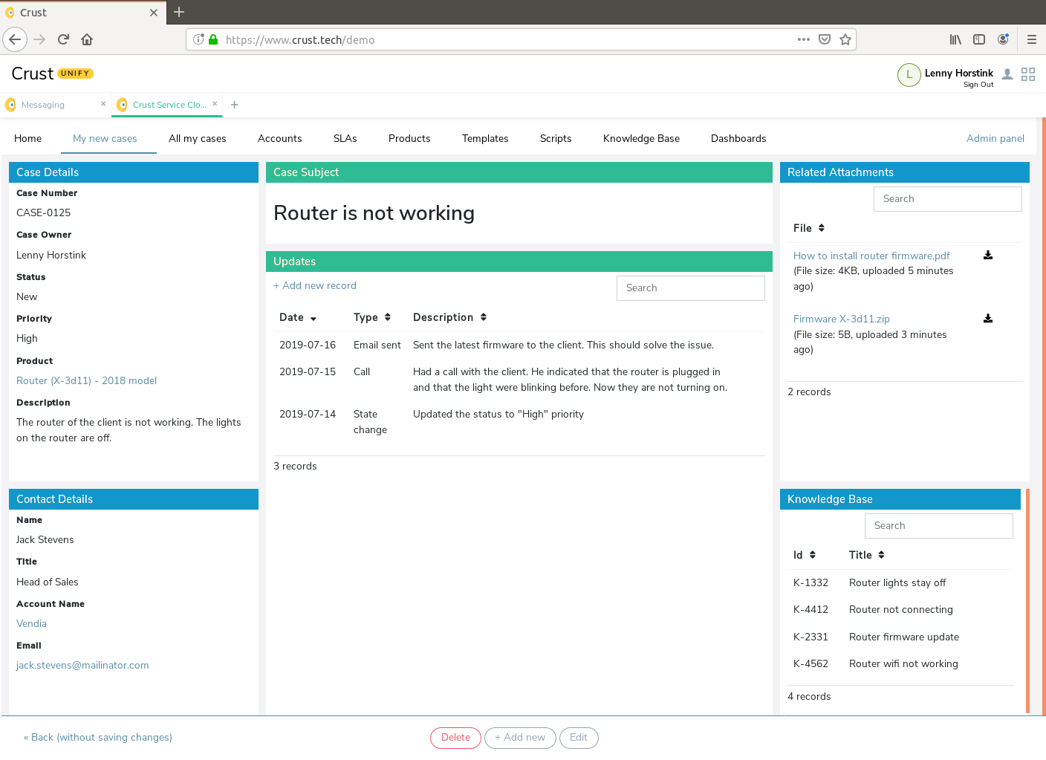Open Scripts menu item
This screenshot has width=1046, height=760.
(556, 138)
